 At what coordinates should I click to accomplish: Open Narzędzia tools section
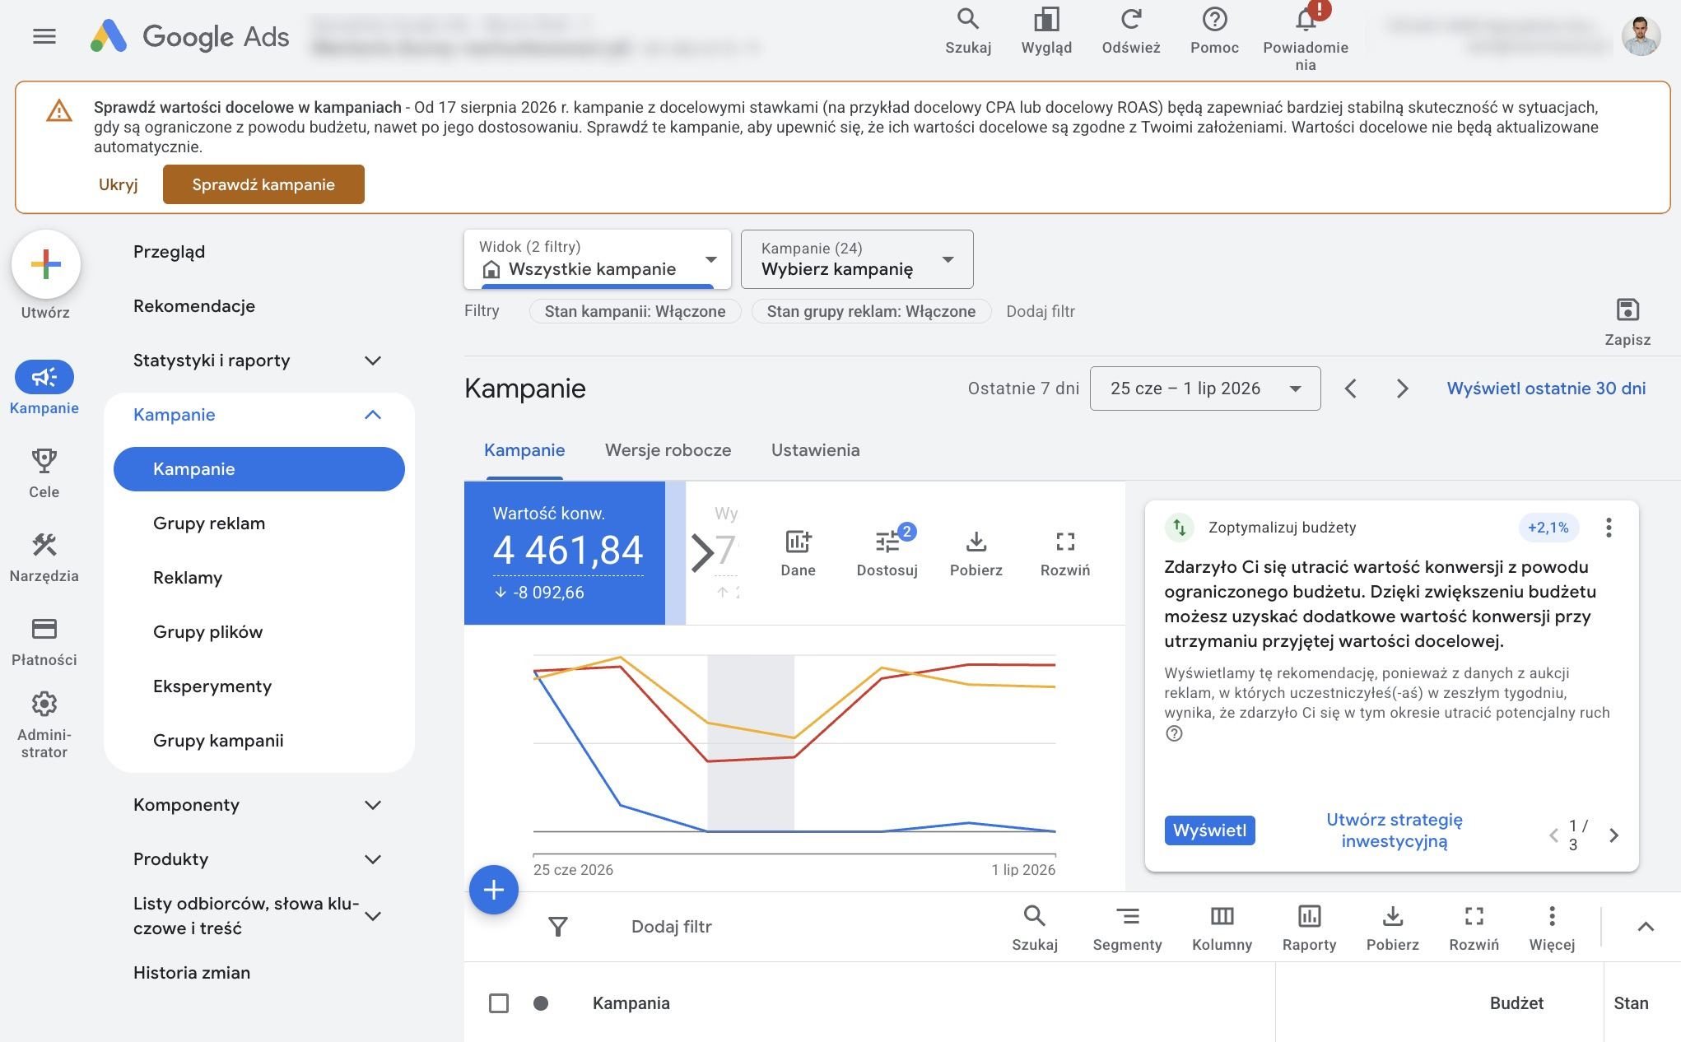pos(44,557)
